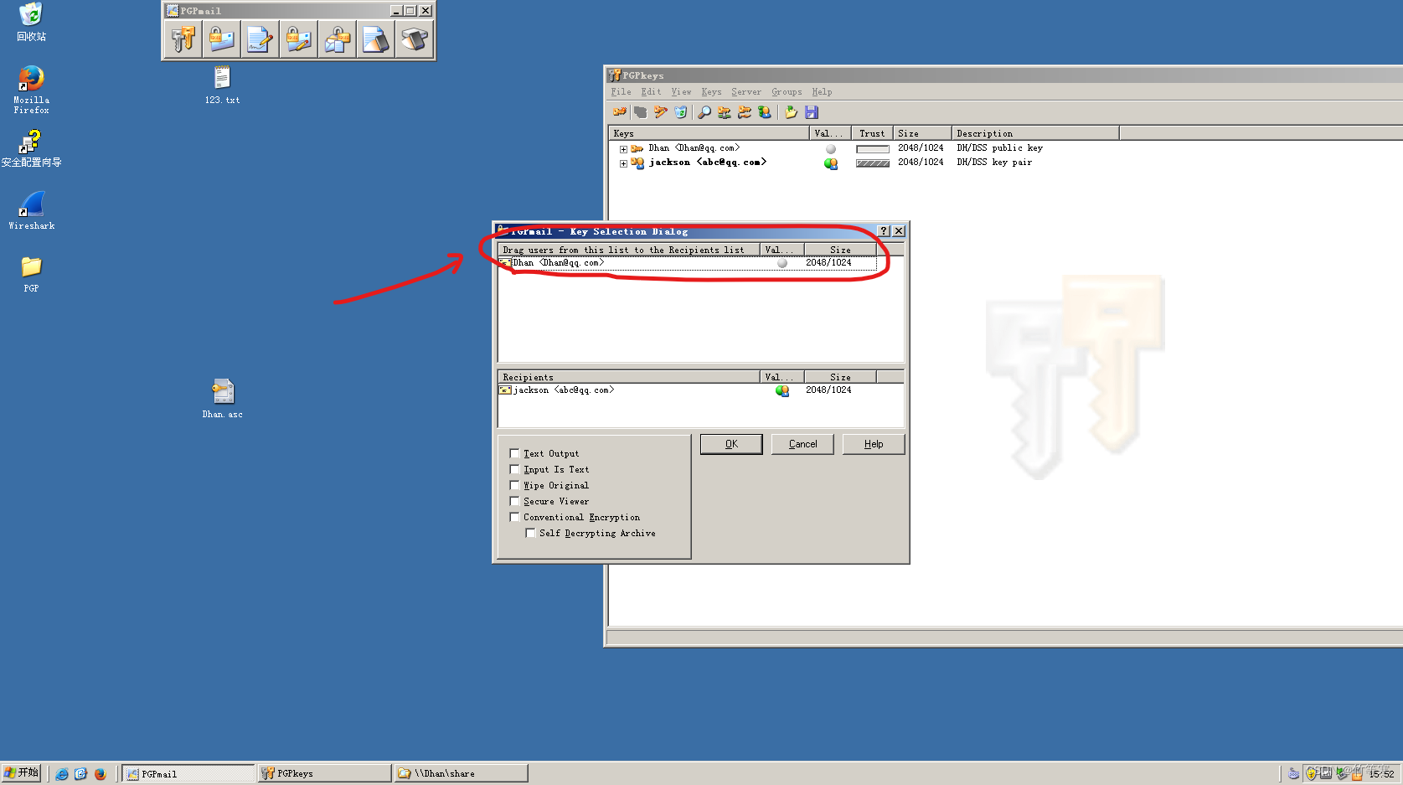Viewport: 1403px width, 785px height.
Task: Click the Encrypt and Sign icon in PGPmail
Action: 298,39
